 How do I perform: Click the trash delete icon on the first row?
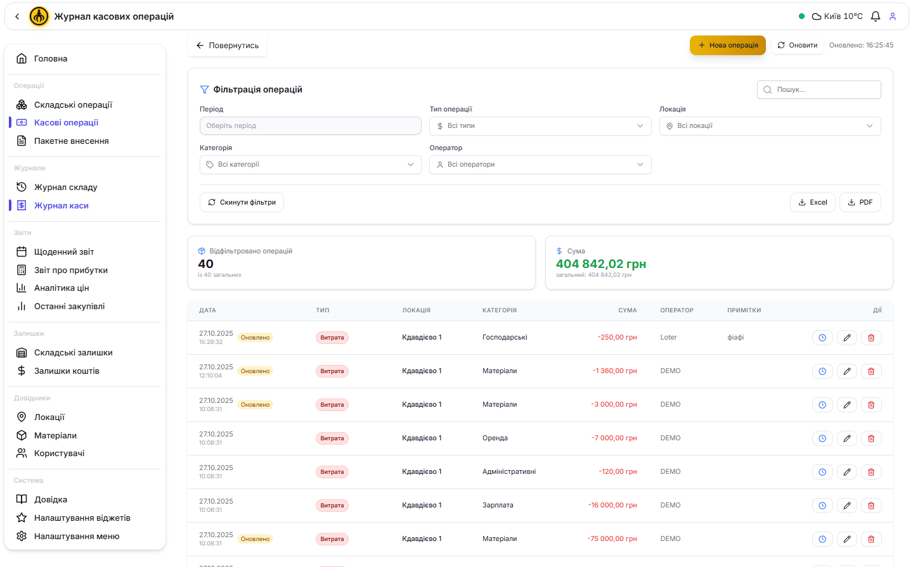[x=871, y=337]
